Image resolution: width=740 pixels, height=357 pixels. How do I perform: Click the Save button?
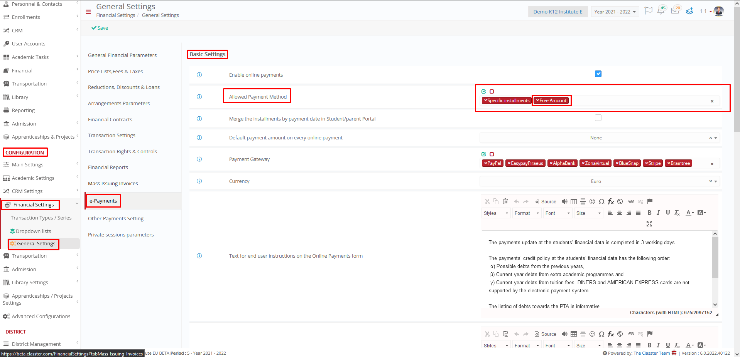pos(100,28)
